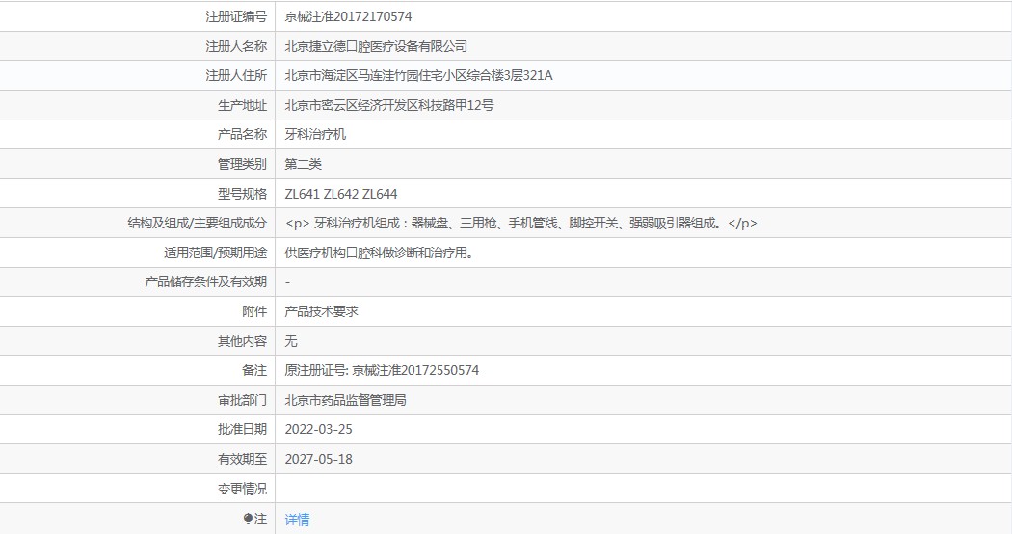Click model spec ZL641 ZL642 ZL644
Screen dimensions: 1012x534
pos(341,194)
